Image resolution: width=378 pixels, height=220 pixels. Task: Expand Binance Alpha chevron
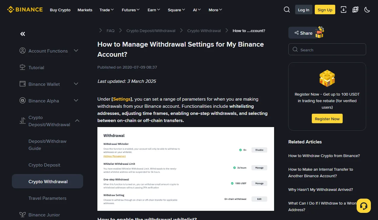tap(76, 100)
